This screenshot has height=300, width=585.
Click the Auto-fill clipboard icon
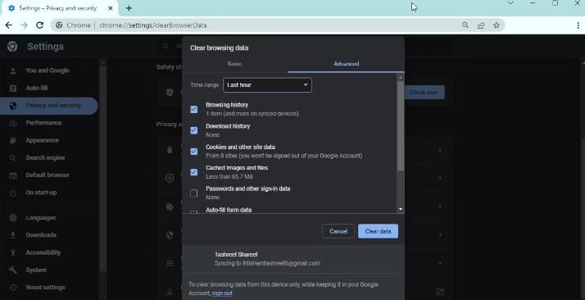point(13,88)
